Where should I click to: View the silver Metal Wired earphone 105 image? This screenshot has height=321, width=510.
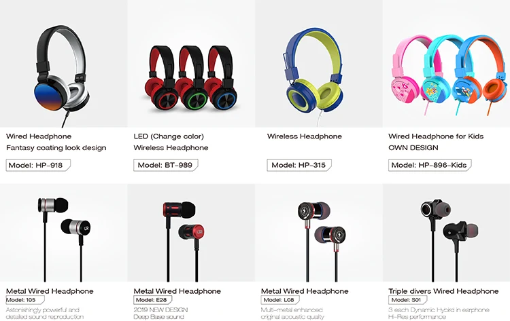tap(64, 233)
